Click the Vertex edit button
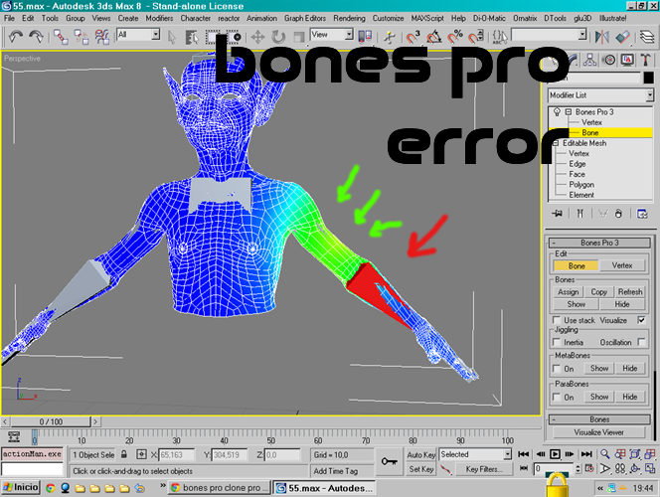The width and height of the screenshot is (660, 497). (x=622, y=265)
